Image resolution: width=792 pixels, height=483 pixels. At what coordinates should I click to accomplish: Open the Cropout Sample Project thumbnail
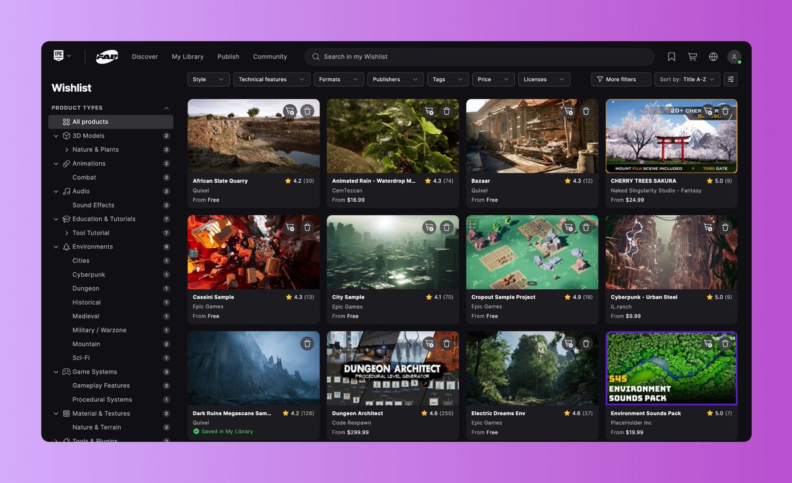pos(532,252)
